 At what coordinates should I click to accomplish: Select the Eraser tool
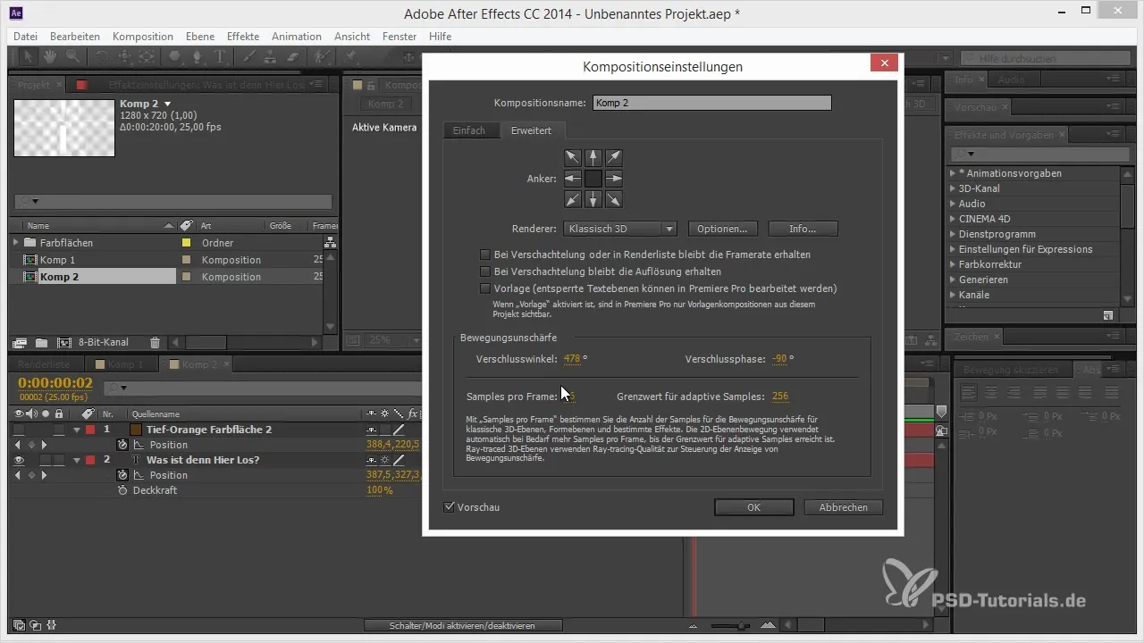293,57
